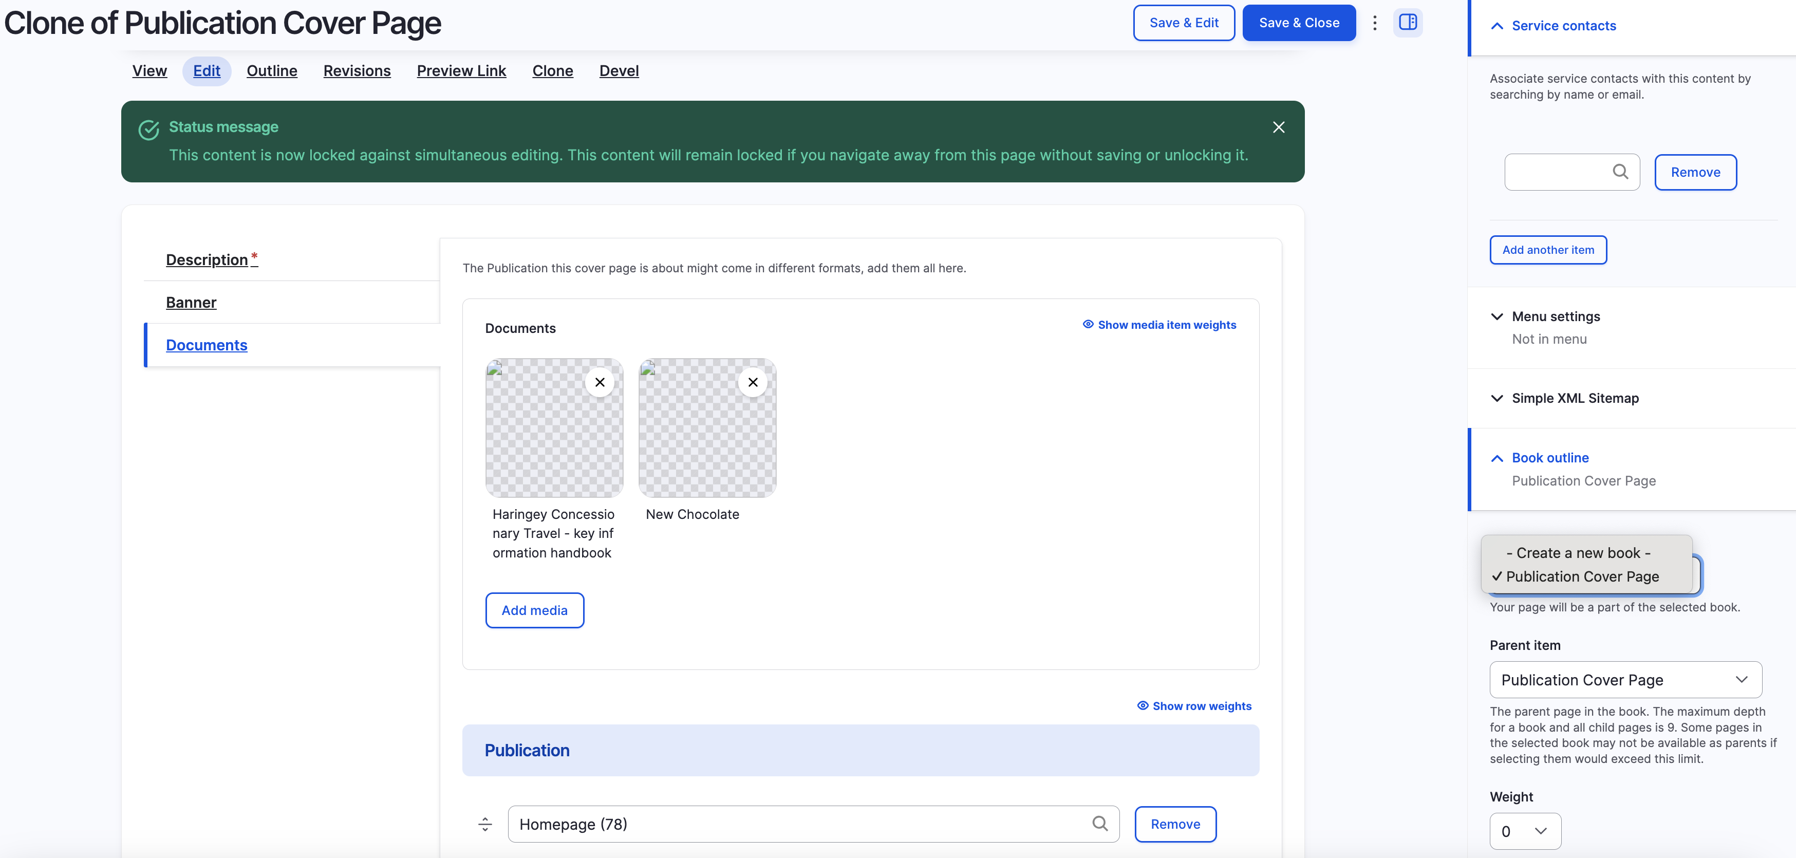Click the service contacts search icon
1796x858 pixels.
(1620, 172)
